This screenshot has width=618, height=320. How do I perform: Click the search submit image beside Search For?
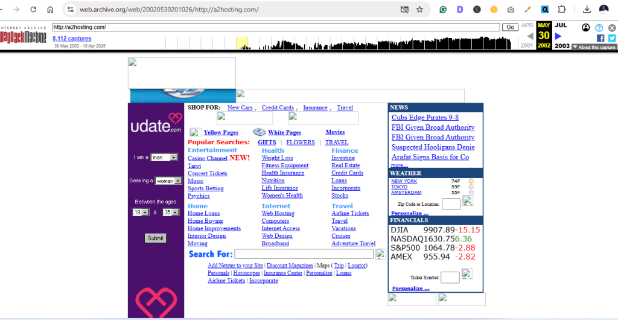381,254
